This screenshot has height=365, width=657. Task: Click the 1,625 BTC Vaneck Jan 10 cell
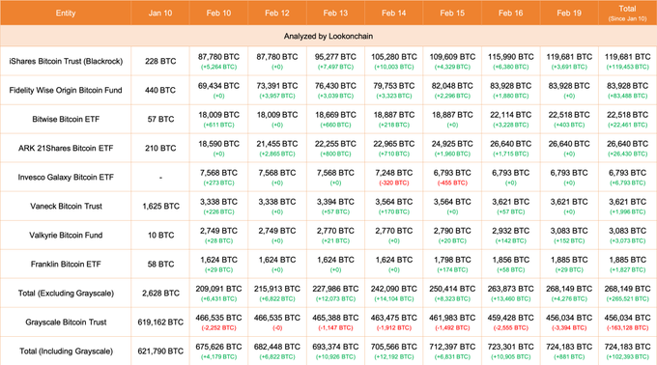pos(160,206)
